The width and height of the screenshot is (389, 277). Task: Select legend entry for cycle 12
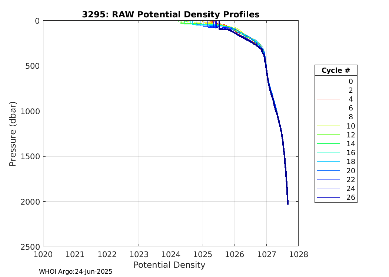coord(336,135)
